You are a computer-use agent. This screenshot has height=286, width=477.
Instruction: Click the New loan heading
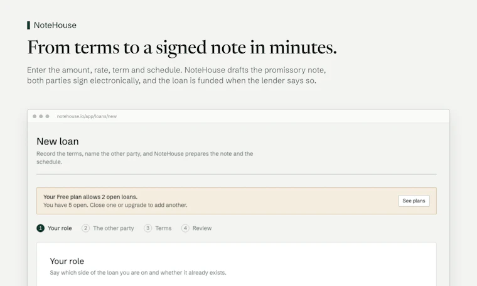click(58, 141)
